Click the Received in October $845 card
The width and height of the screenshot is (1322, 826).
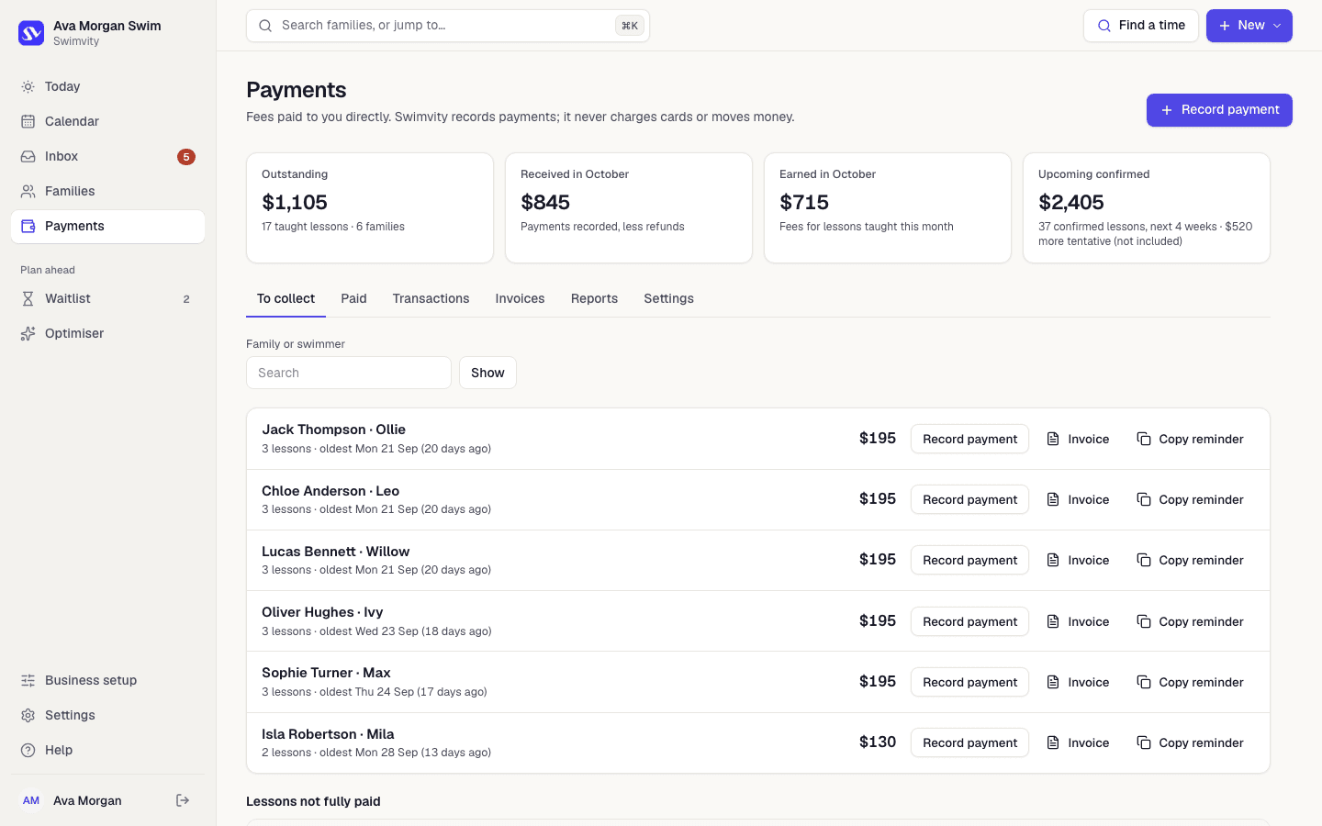pos(629,207)
